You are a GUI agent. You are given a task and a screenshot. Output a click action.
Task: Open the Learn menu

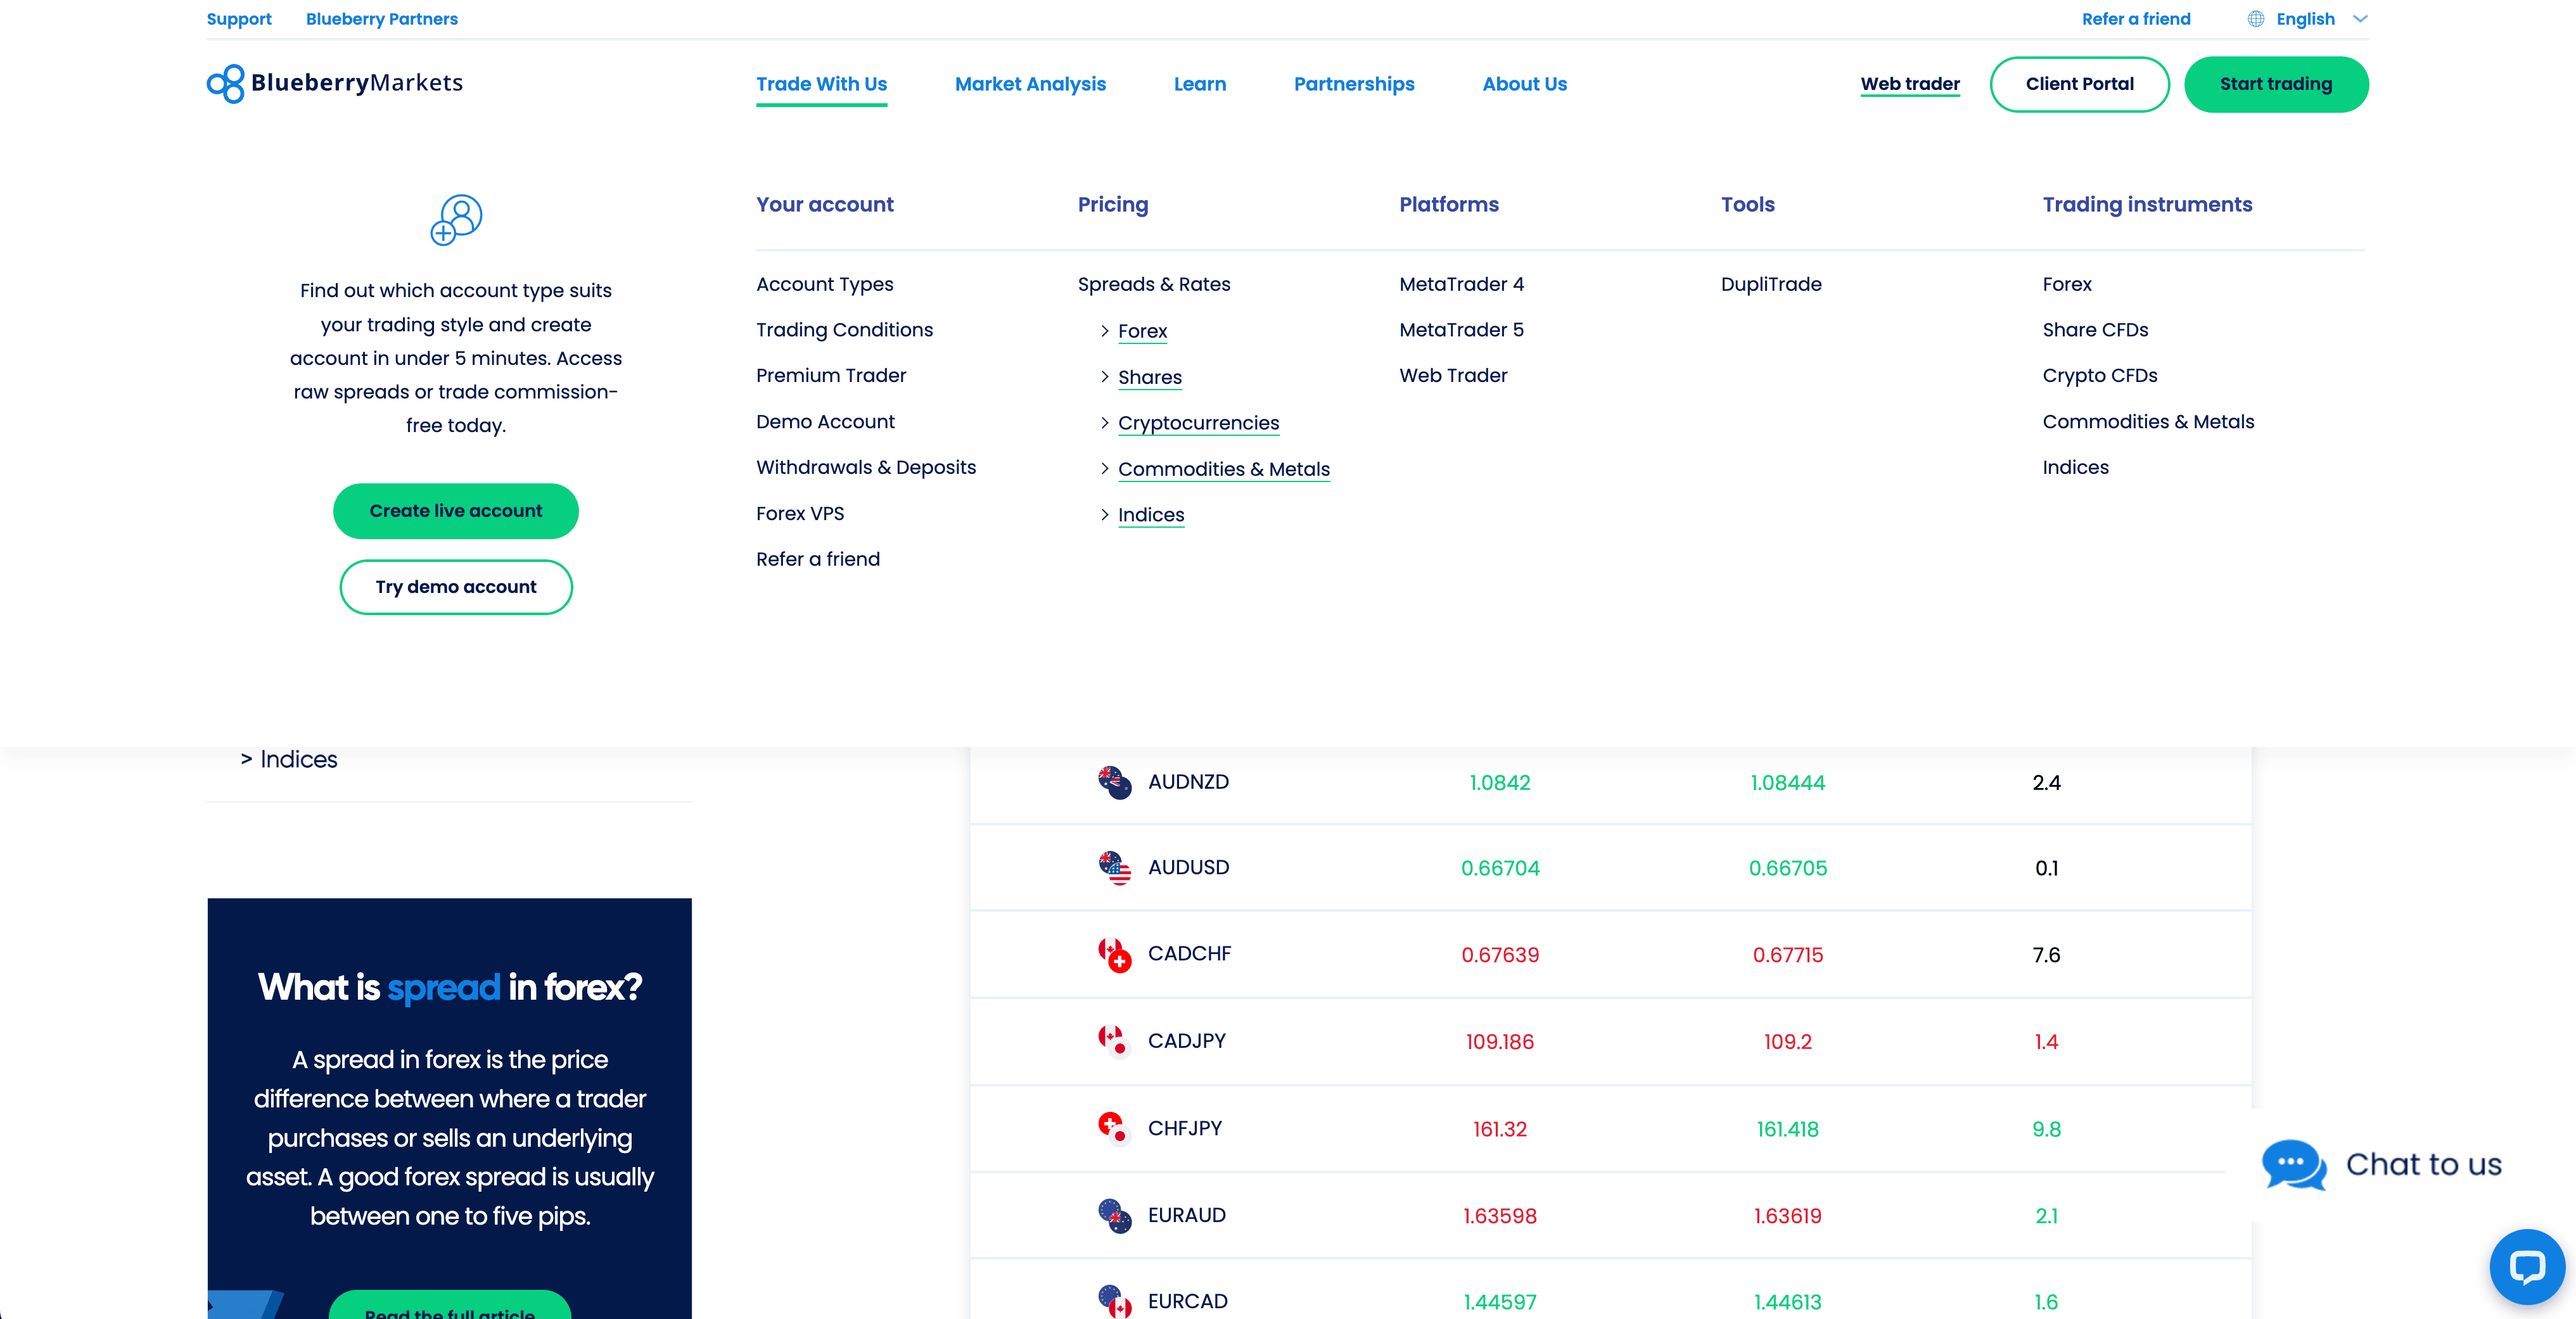[x=1199, y=84]
